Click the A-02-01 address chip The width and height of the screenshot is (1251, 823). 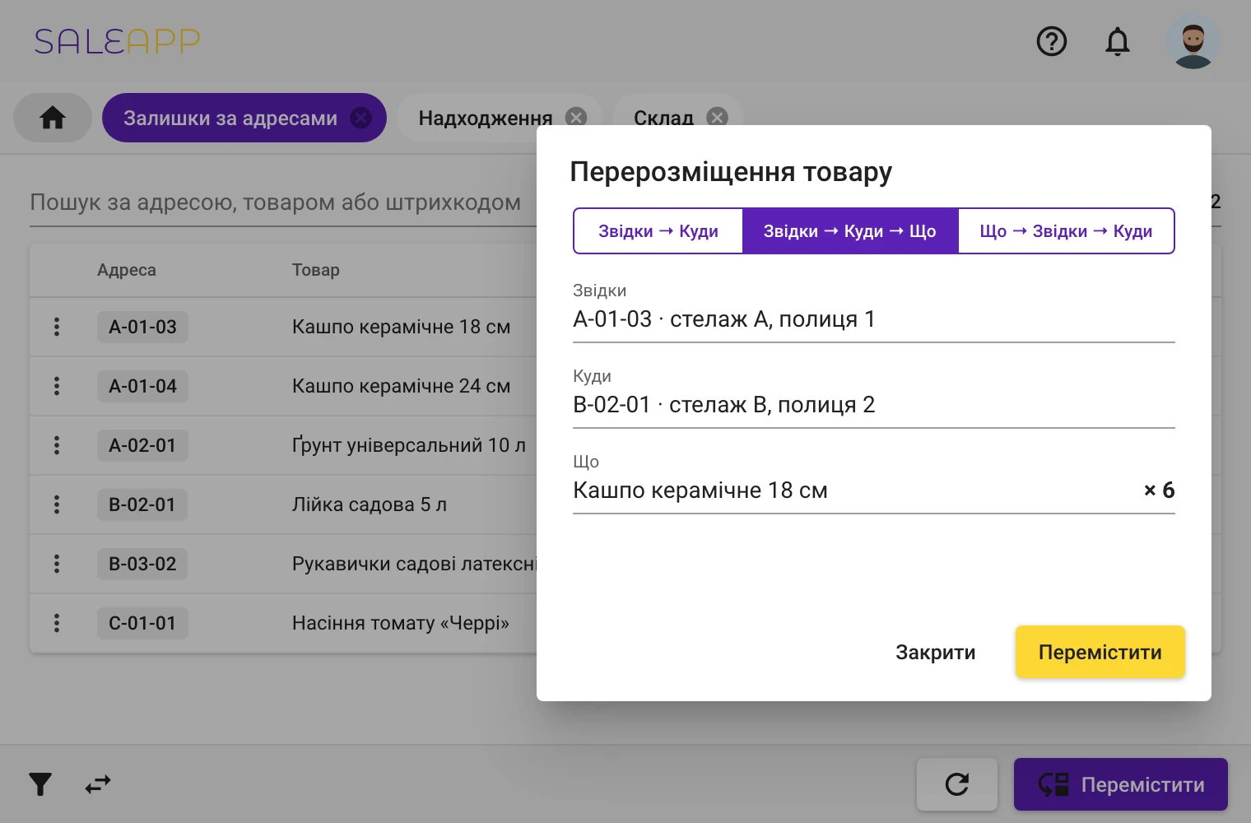[x=142, y=445]
